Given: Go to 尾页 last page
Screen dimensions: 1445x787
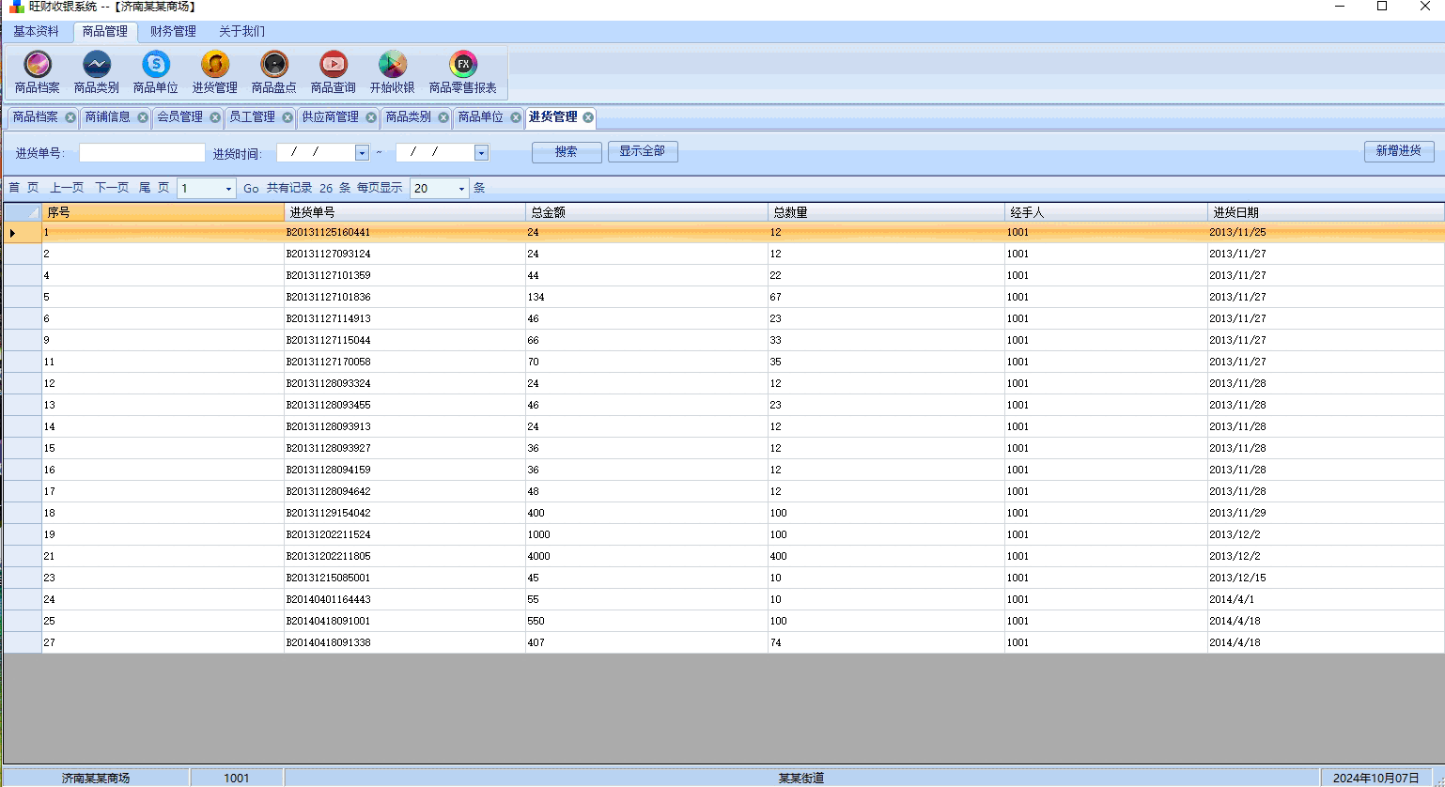Looking at the screenshot, I should [x=154, y=188].
